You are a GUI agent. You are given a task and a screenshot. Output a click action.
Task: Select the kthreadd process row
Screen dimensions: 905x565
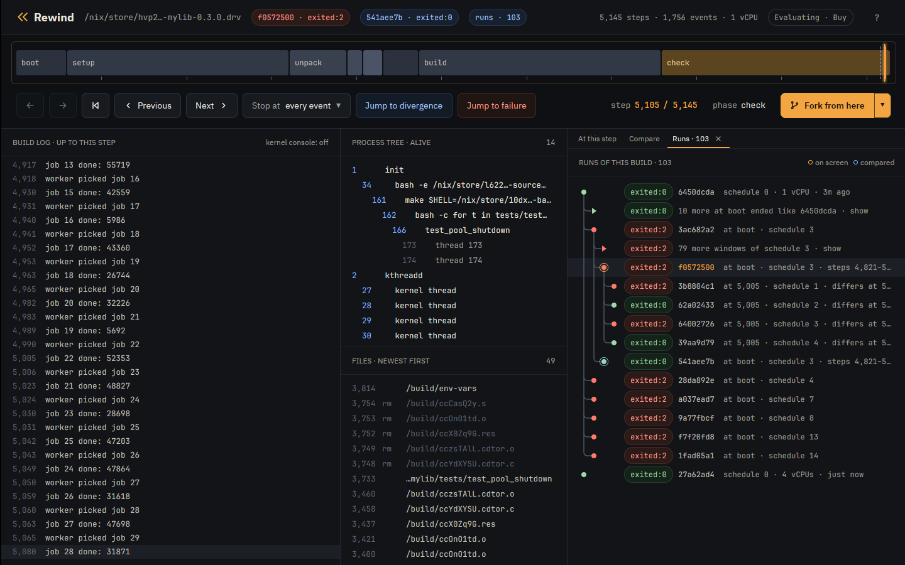[x=454, y=276]
